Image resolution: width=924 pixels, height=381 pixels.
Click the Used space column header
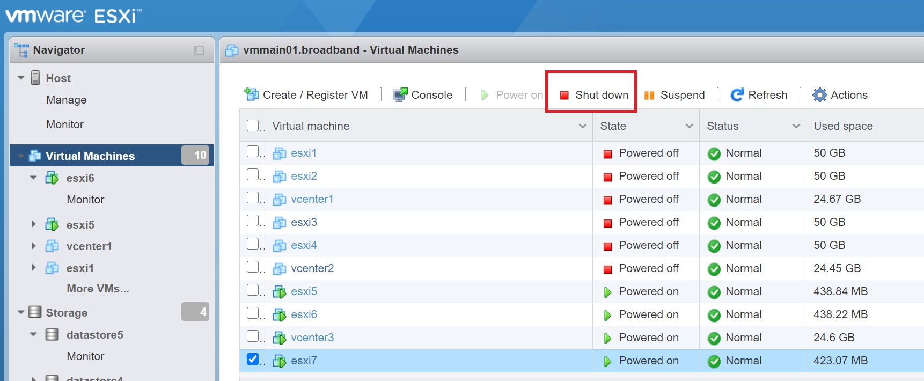[843, 126]
